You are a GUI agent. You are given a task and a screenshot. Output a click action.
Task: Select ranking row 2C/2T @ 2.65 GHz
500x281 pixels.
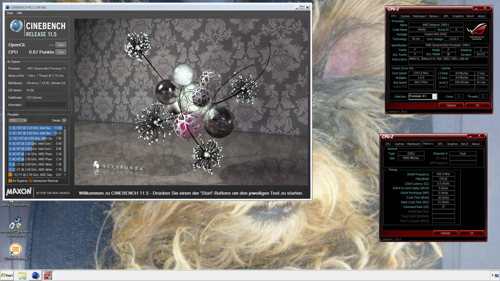[x=35, y=170]
